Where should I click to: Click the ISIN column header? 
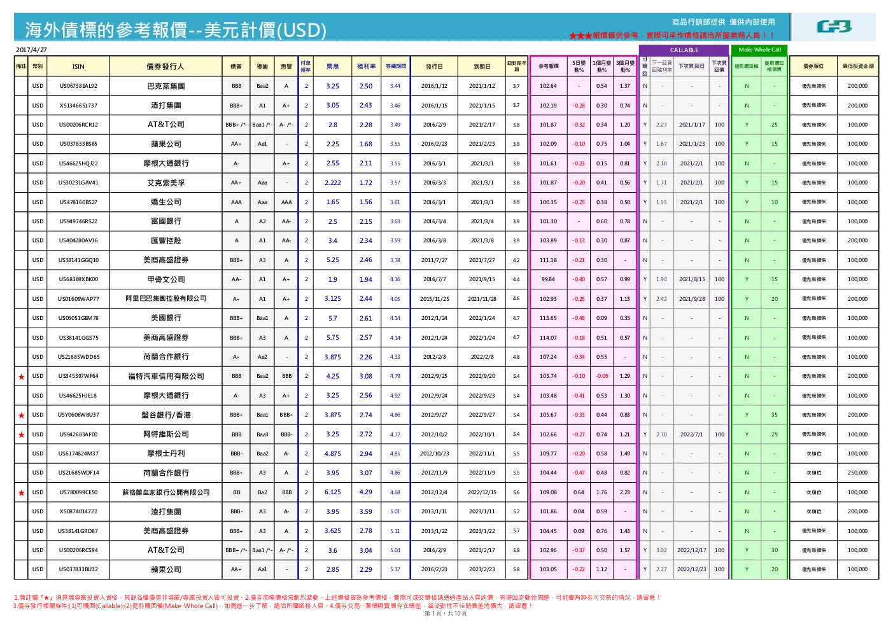pyautogui.click(x=78, y=66)
